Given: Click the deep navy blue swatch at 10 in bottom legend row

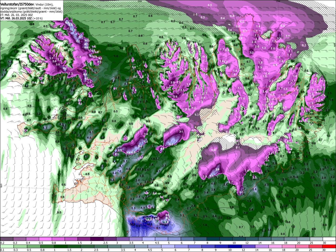Looking at the screenshot, I should (234, 246).
